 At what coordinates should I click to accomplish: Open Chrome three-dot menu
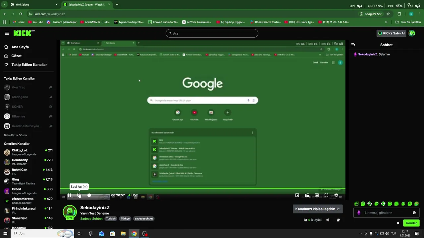pos(419,14)
